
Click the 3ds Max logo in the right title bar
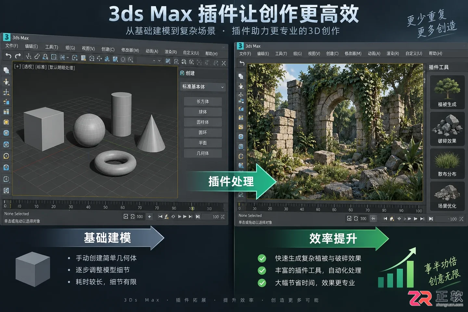pos(240,46)
